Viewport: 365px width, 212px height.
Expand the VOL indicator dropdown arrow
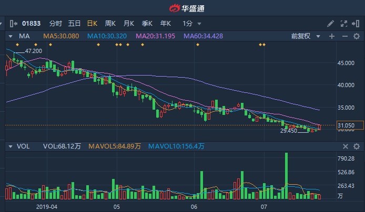[x=10, y=146]
